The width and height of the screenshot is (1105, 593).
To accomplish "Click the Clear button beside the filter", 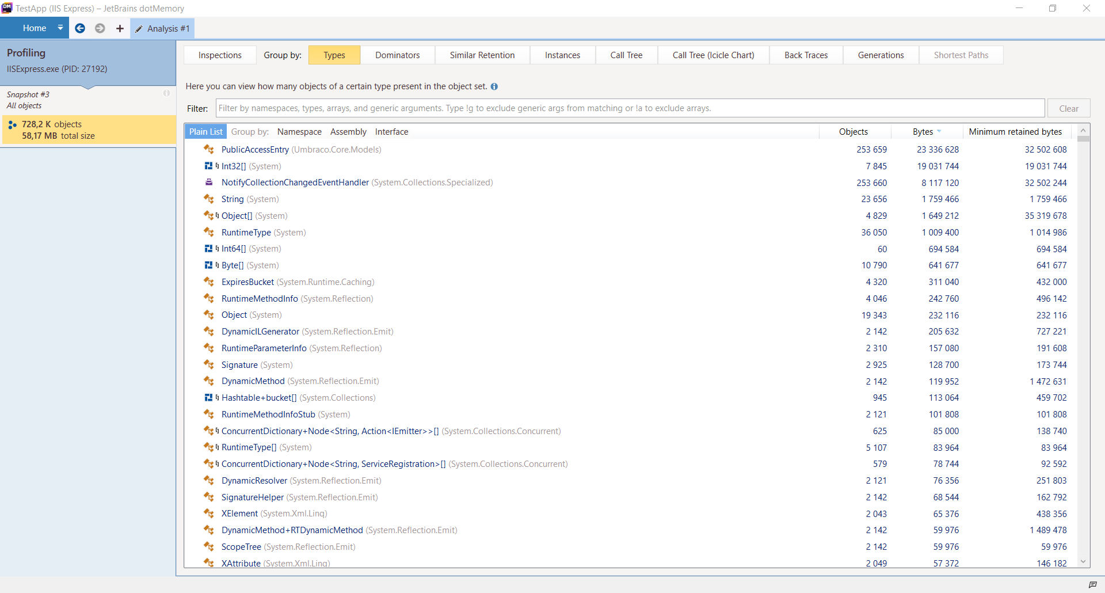I will pyautogui.click(x=1069, y=108).
